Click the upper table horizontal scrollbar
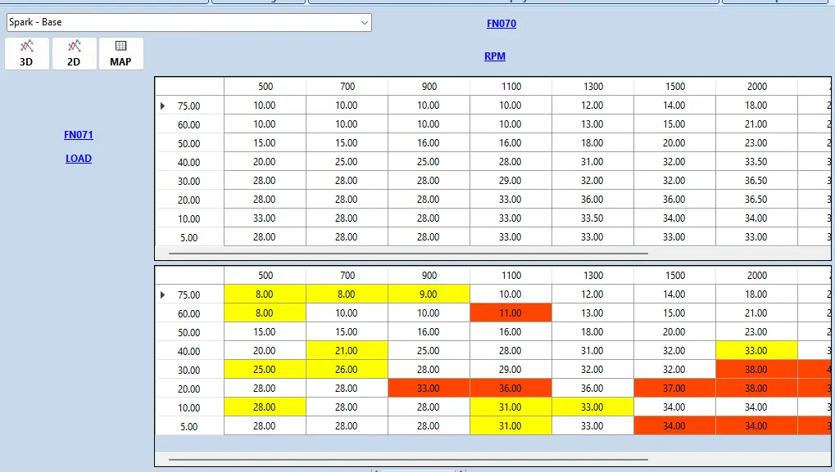This screenshot has height=472, width=835. [x=408, y=254]
